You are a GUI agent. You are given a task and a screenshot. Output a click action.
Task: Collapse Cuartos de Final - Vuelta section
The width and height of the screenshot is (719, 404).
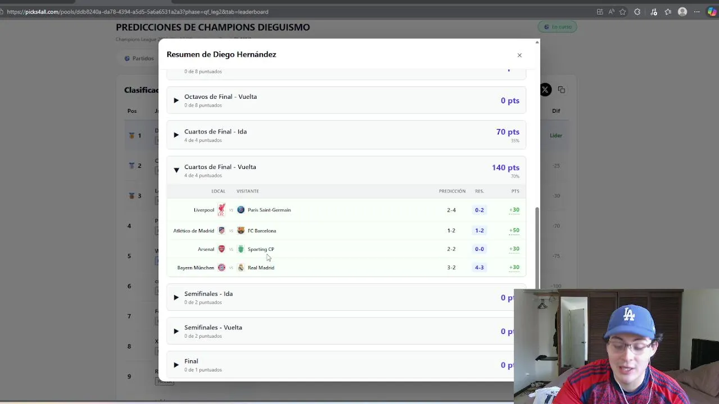coord(346,171)
